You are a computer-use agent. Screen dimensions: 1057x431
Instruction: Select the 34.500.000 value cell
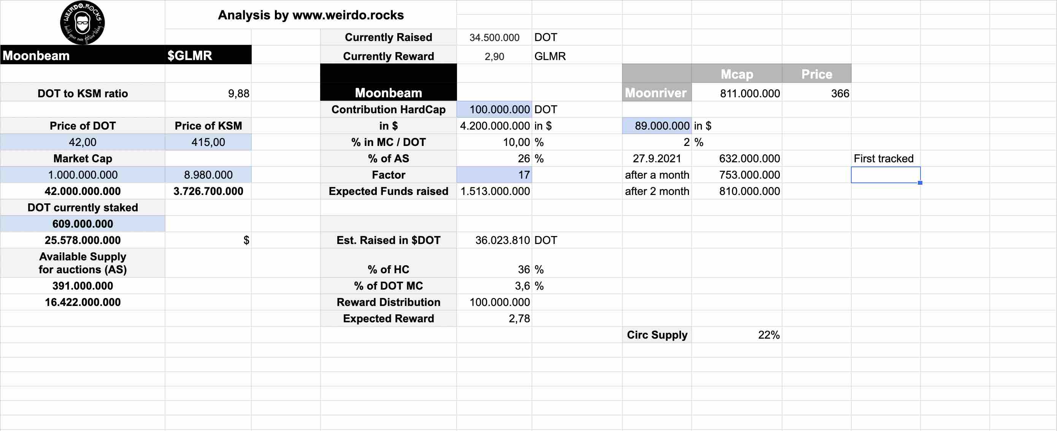(x=494, y=37)
